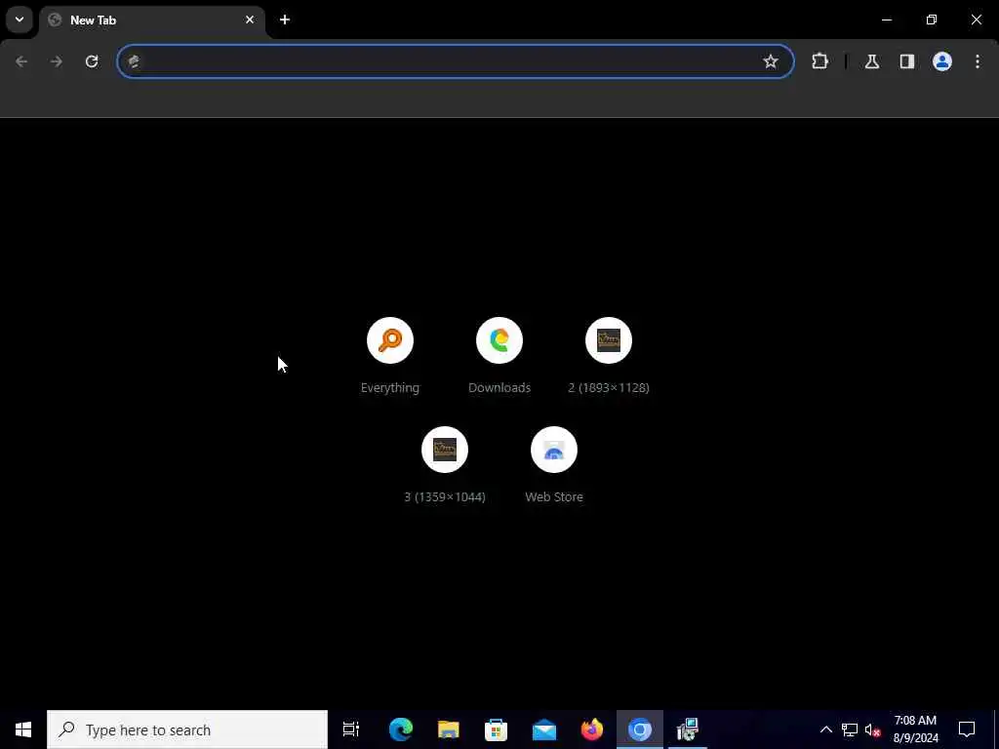
Task: Open a new tab with the plus button
Action: click(x=285, y=20)
